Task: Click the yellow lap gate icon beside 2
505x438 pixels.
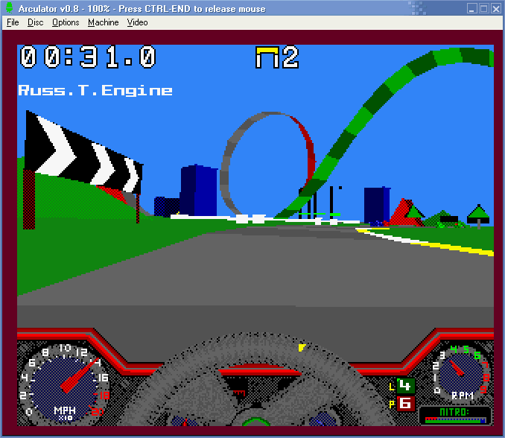Action: 266,57
